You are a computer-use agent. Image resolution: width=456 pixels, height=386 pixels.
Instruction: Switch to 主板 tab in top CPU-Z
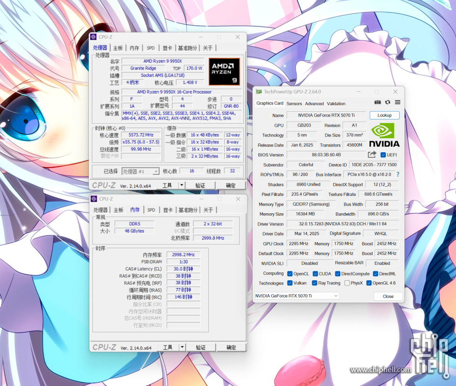tap(118, 48)
